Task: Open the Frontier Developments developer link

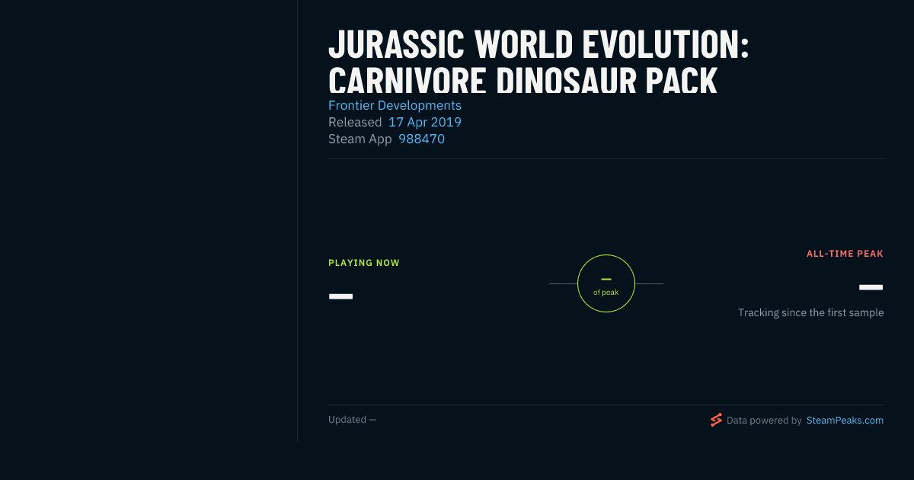Action: (x=395, y=105)
